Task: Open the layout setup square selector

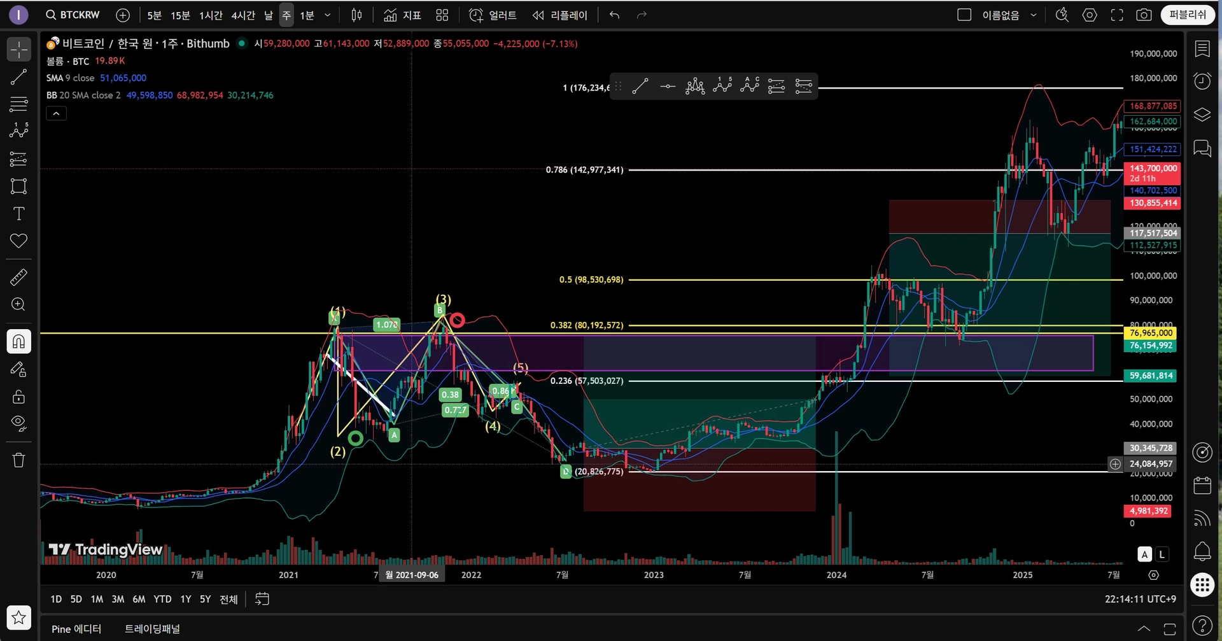Action: coord(964,15)
